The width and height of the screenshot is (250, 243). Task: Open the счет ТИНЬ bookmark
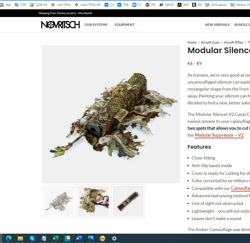tap(61, 5)
